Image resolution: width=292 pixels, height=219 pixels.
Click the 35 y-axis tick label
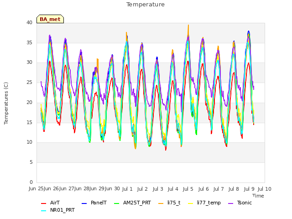tap(29, 42)
